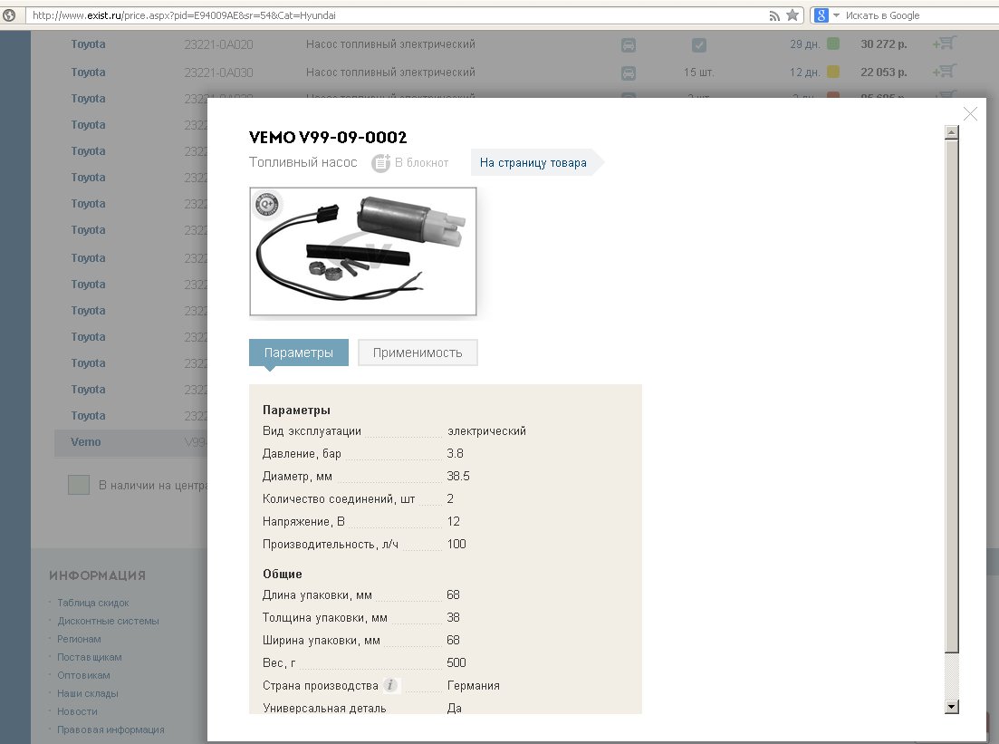Click the Q+ quality badge on product photo

(x=266, y=204)
